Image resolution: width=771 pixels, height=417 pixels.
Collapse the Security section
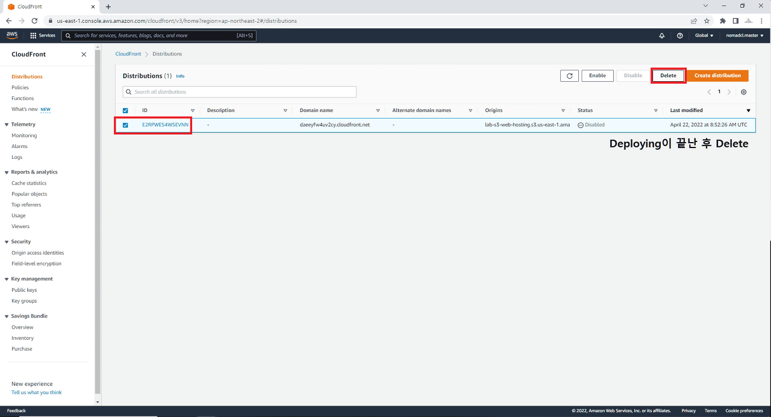pyautogui.click(x=8, y=242)
